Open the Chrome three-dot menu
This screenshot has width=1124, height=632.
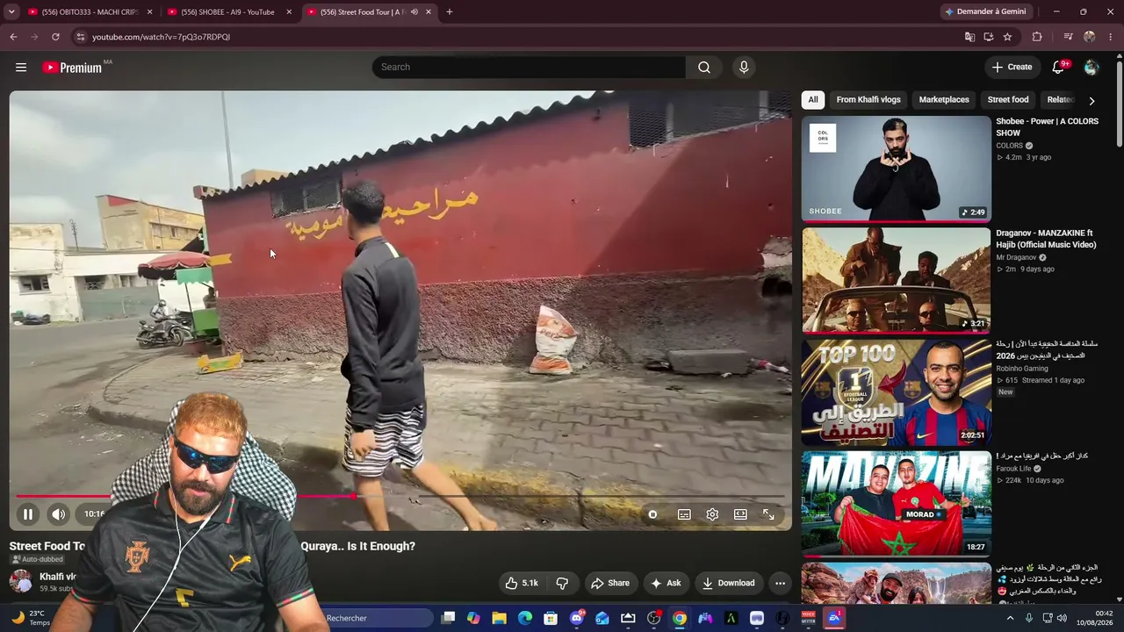[x=1111, y=37]
